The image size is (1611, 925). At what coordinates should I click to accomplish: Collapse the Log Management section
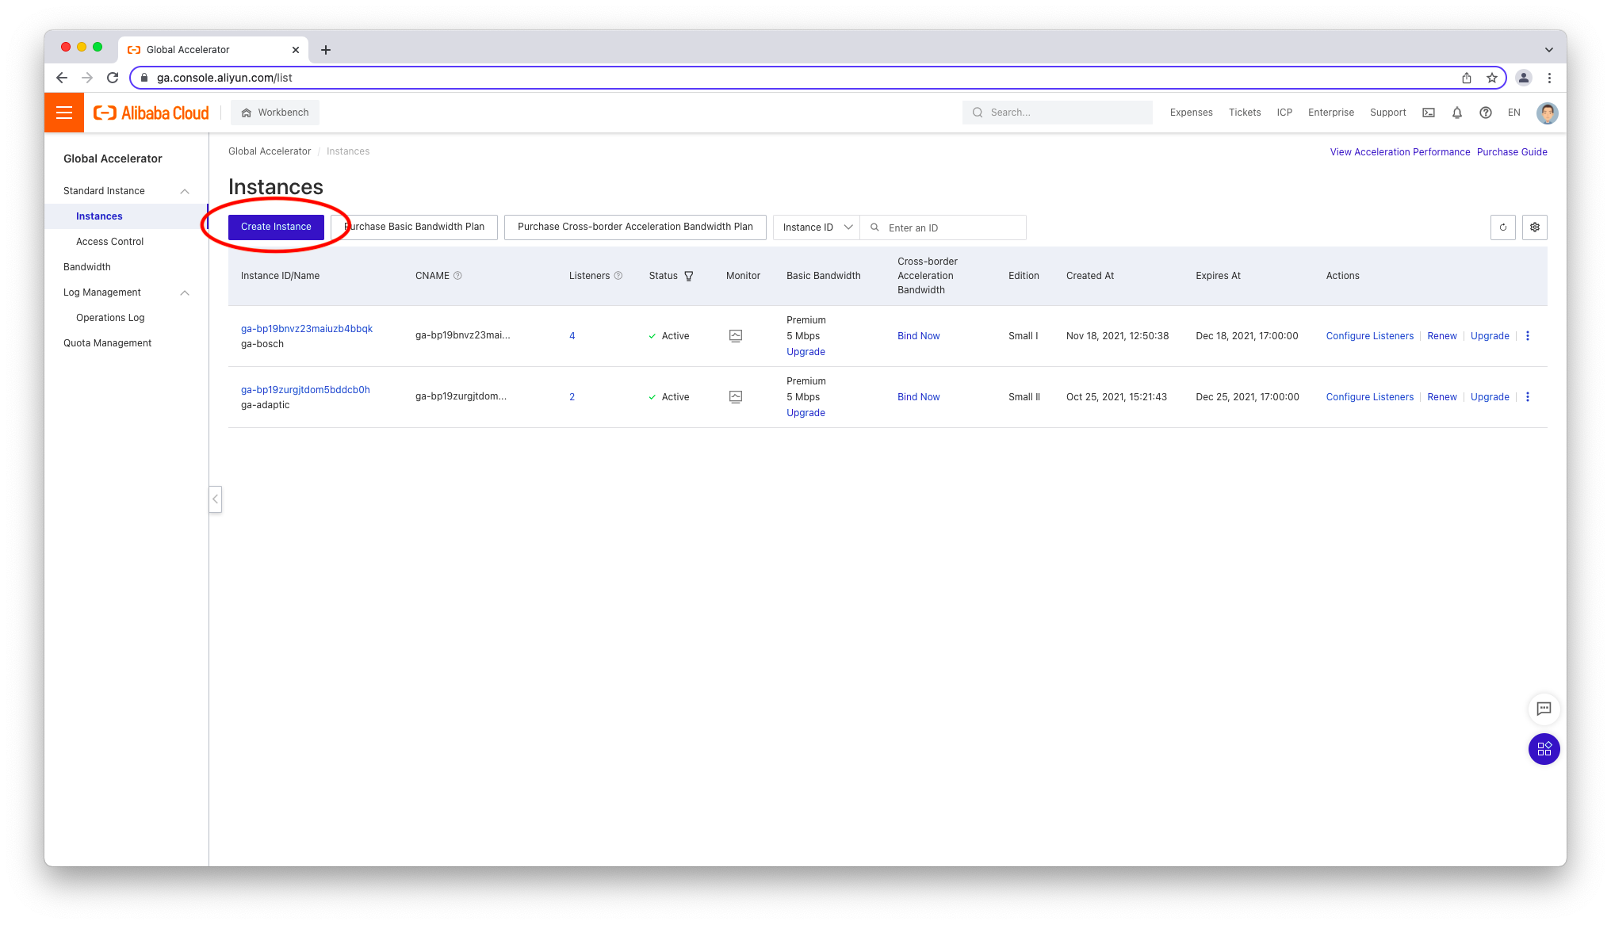pyautogui.click(x=185, y=292)
